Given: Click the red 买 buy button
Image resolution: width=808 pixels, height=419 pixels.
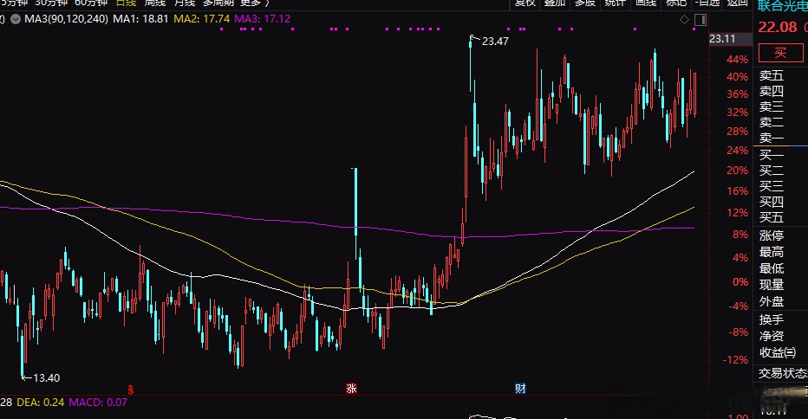Looking at the screenshot, I should coord(779,54).
